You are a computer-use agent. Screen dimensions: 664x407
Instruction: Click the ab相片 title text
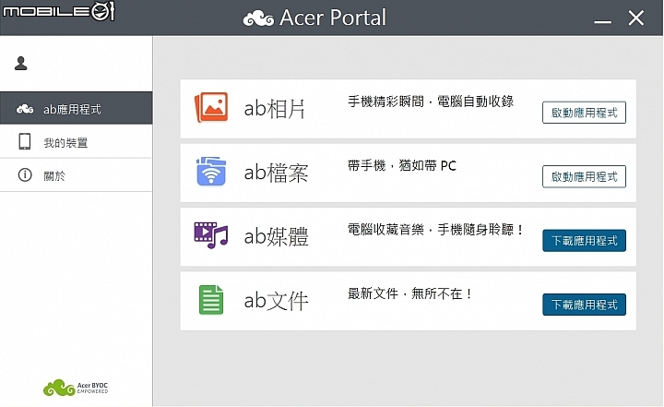[275, 109]
